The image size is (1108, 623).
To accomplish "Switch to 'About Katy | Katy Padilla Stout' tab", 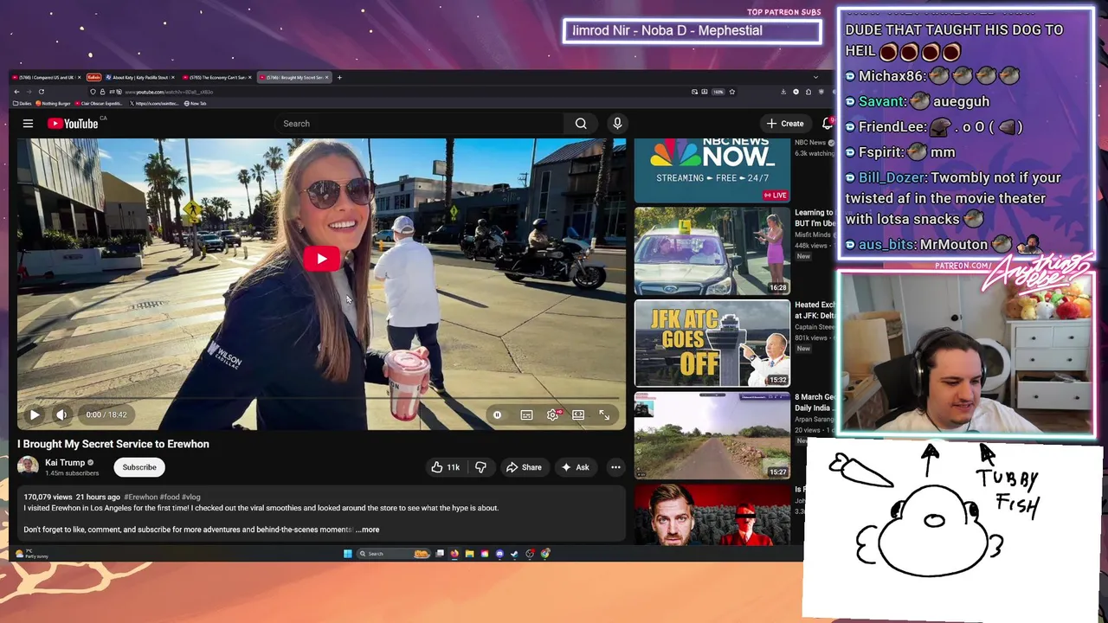I will click(138, 78).
